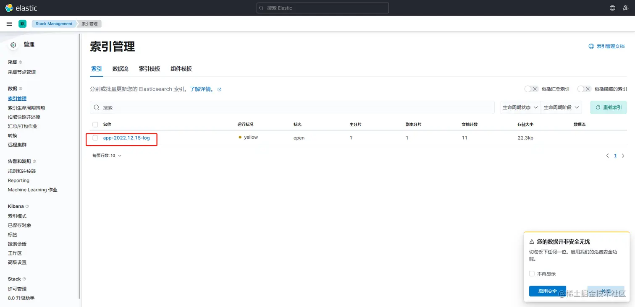Switch to the 组件模板 tab
Viewport: 635px width, 307px height.
tap(181, 69)
